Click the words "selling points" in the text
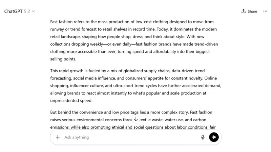The width and height of the screenshot is (271, 152). pyautogui.click(x=63, y=59)
